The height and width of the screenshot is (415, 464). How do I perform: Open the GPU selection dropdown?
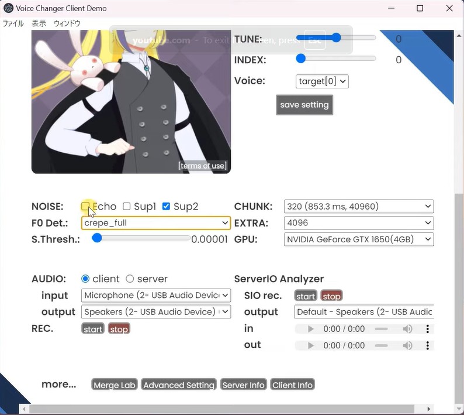click(x=359, y=239)
